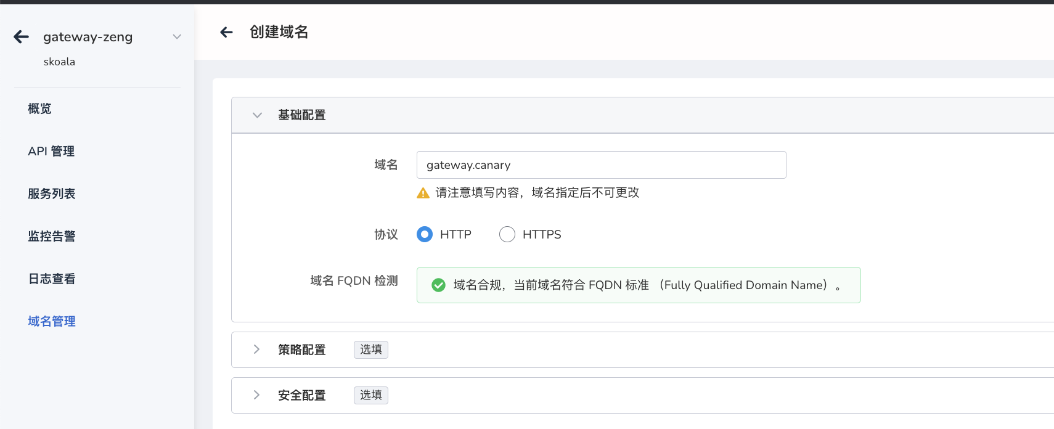This screenshot has height=429, width=1054.
Task: Expand the 安全配置 section
Action: tap(257, 395)
